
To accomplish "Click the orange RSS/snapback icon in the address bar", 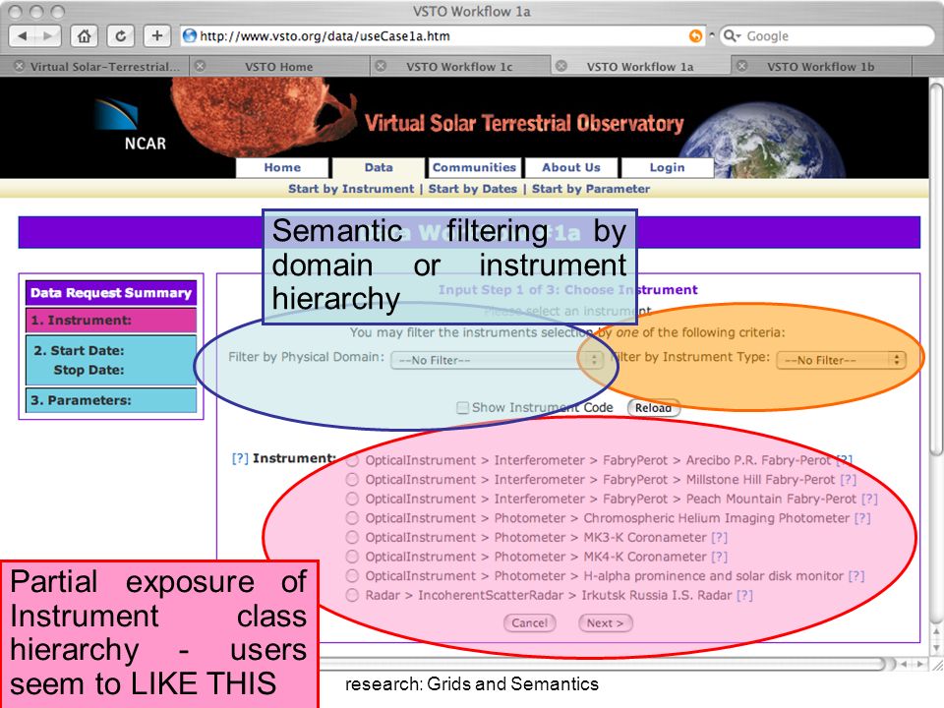I will click(695, 36).
